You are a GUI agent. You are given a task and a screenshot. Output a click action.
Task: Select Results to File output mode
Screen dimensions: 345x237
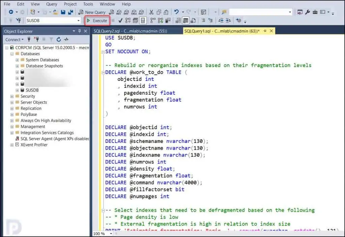193,21
